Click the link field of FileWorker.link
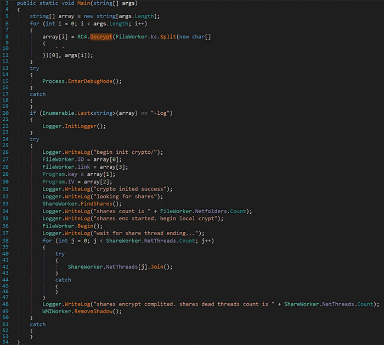The width and height of the screenshot is (384, 345). point(84,167)
